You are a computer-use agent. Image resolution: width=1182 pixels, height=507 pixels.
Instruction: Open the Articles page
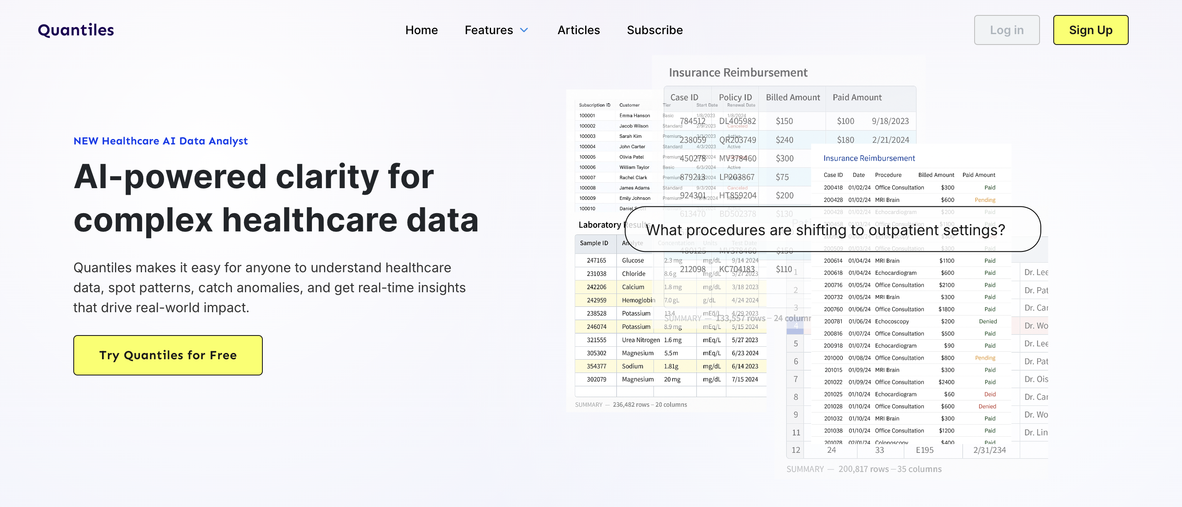[578, 30]
